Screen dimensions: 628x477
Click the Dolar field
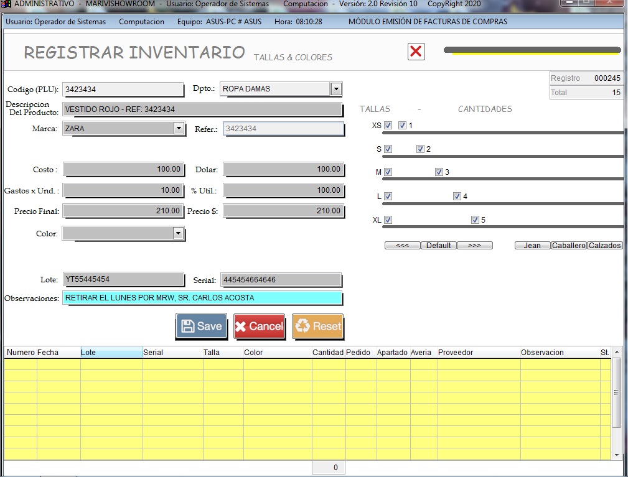click(x=284, y=169)
